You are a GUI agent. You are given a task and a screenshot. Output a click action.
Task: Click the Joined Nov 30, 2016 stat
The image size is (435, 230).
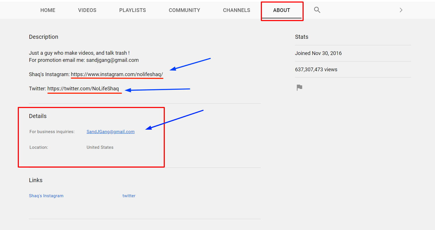click(x=318, y=53)
